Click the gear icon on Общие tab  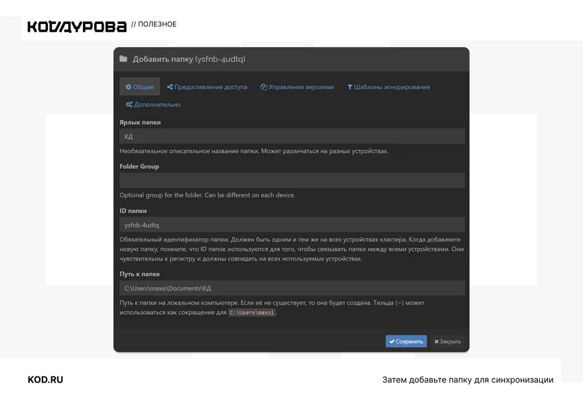click(x=128, y=86)
